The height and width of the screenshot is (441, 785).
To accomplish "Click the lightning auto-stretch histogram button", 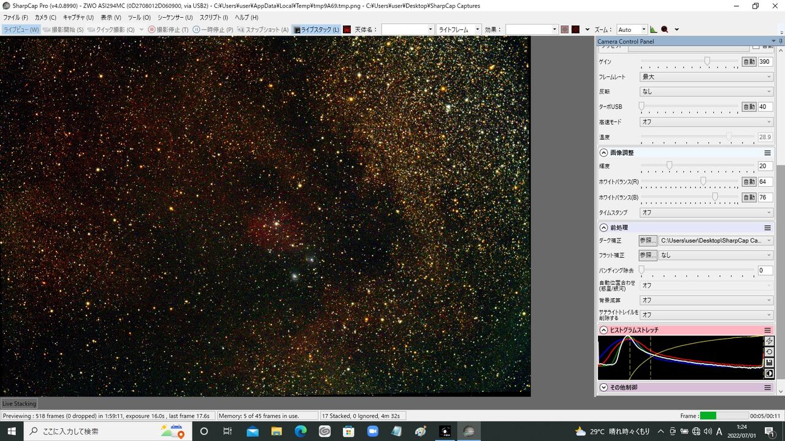I will click(x=770, y=341).
